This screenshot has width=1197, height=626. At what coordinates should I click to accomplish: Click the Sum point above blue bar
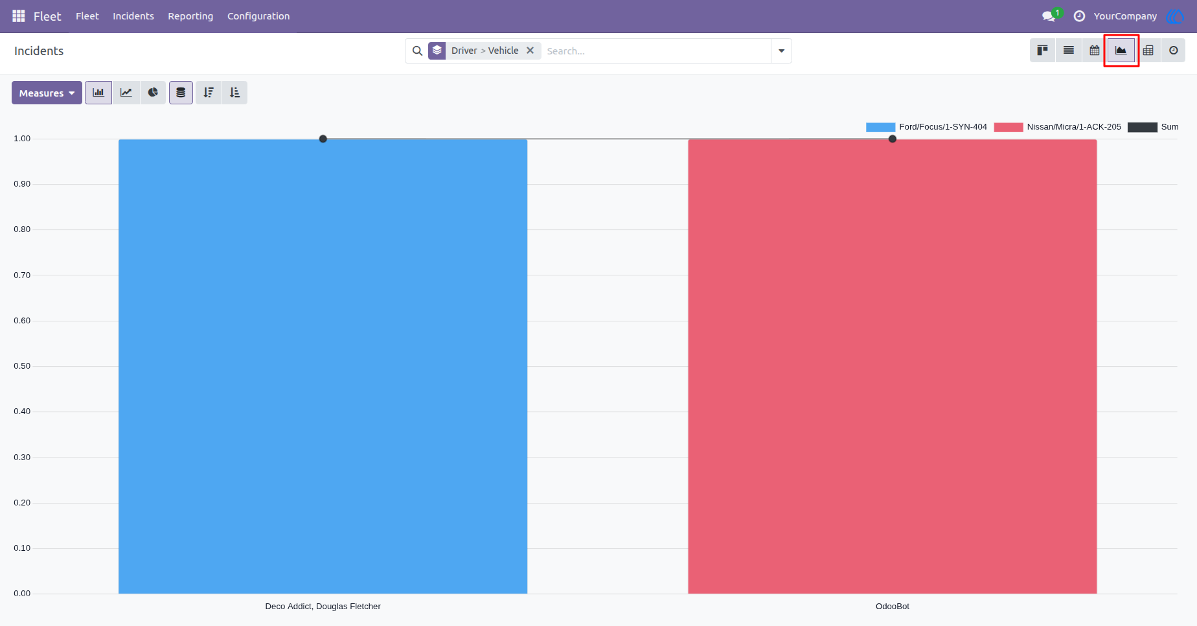(x=323, y=139)
